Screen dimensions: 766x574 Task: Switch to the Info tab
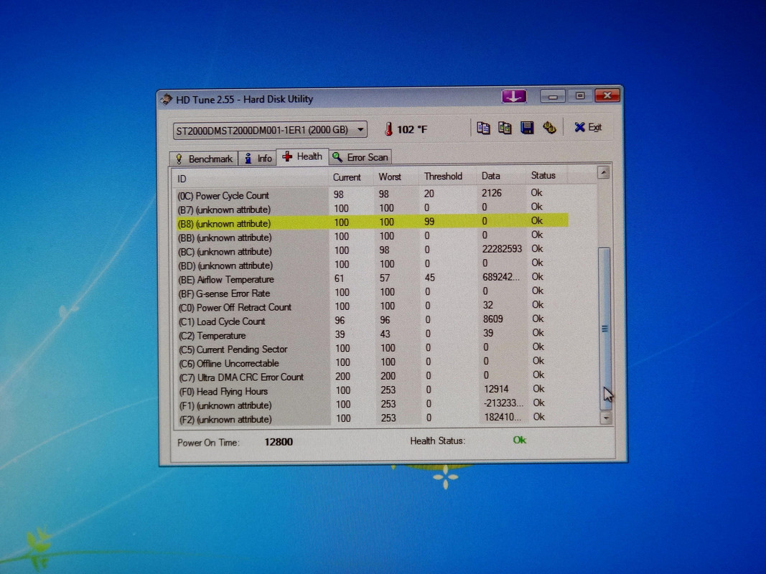pyautogui.click(x=258, y=158)
